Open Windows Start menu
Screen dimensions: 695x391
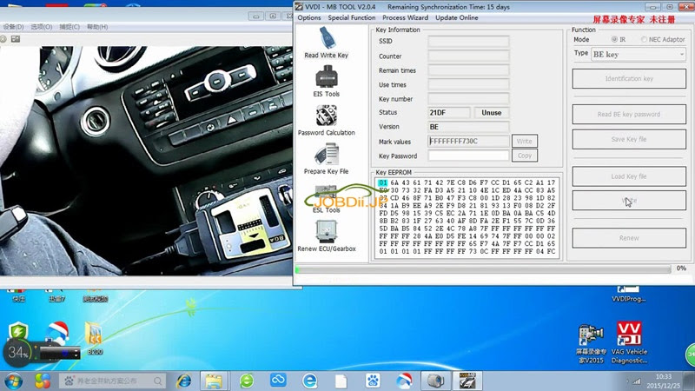point(14,381)
